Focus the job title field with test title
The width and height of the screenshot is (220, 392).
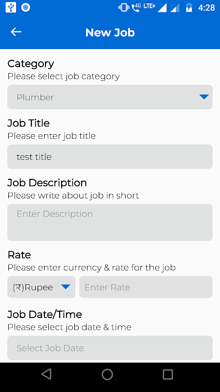tap(110, 156)
